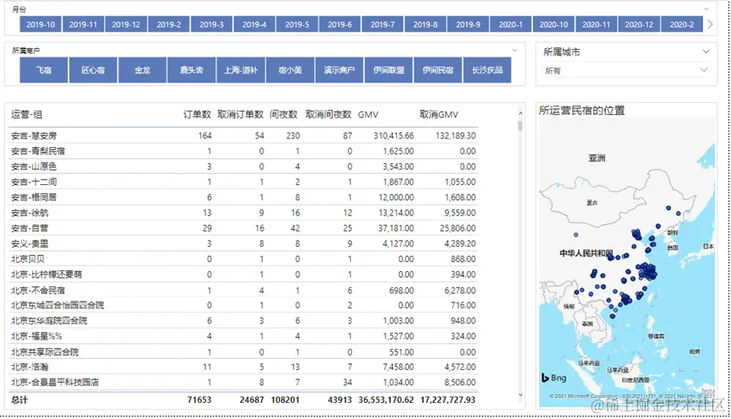
Task: Click the 安吉-自营 row name
Action: coord(30,228)
